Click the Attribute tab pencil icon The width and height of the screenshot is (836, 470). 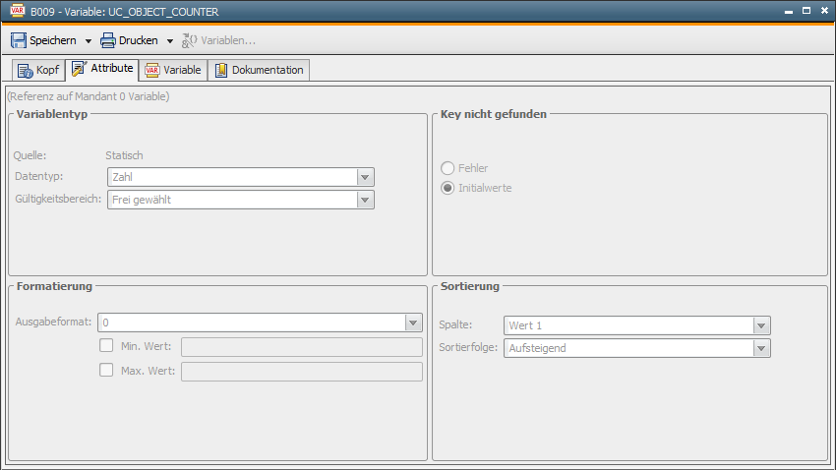coord(80,69)
